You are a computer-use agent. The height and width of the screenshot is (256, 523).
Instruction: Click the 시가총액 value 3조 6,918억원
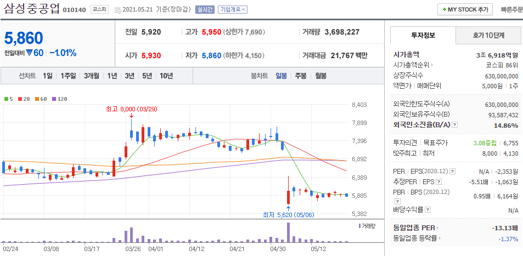pyautogui.click(x=497, y=55)
